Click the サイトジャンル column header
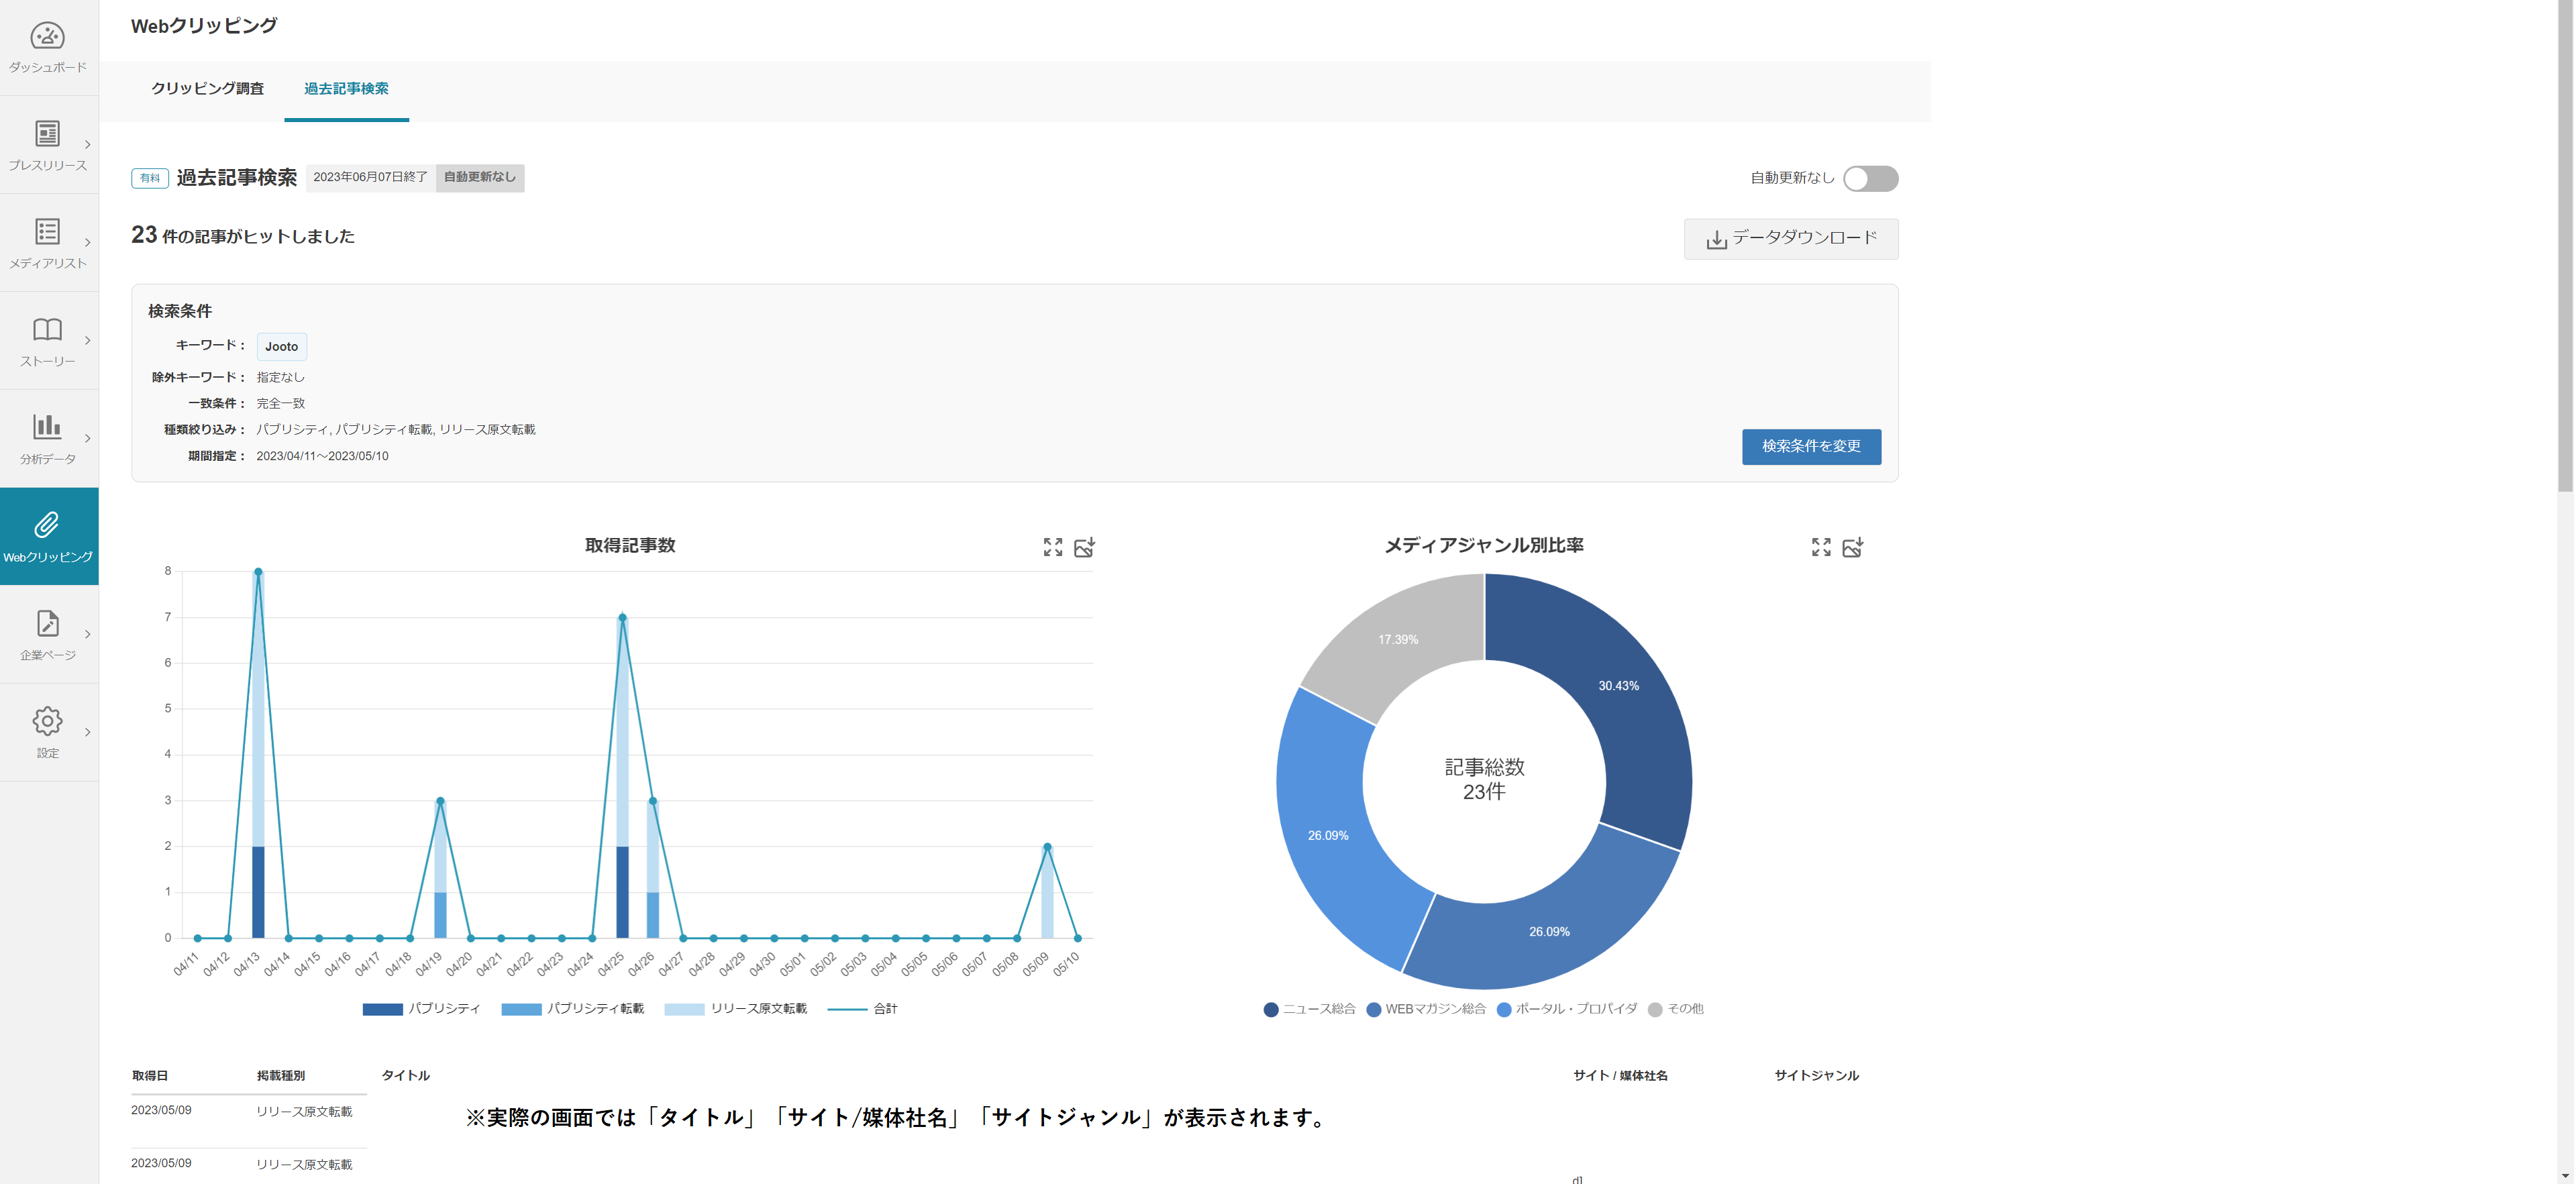Image resolution: width=2574 pixels, height=1184 pixels. [x=1816, y=1077]
